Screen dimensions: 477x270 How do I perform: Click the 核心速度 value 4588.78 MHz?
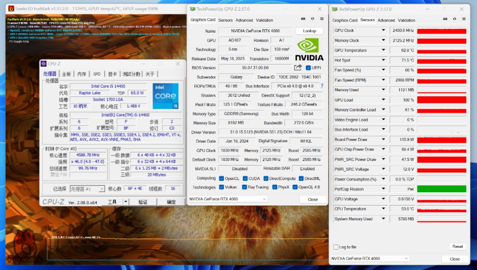(87, 155)
